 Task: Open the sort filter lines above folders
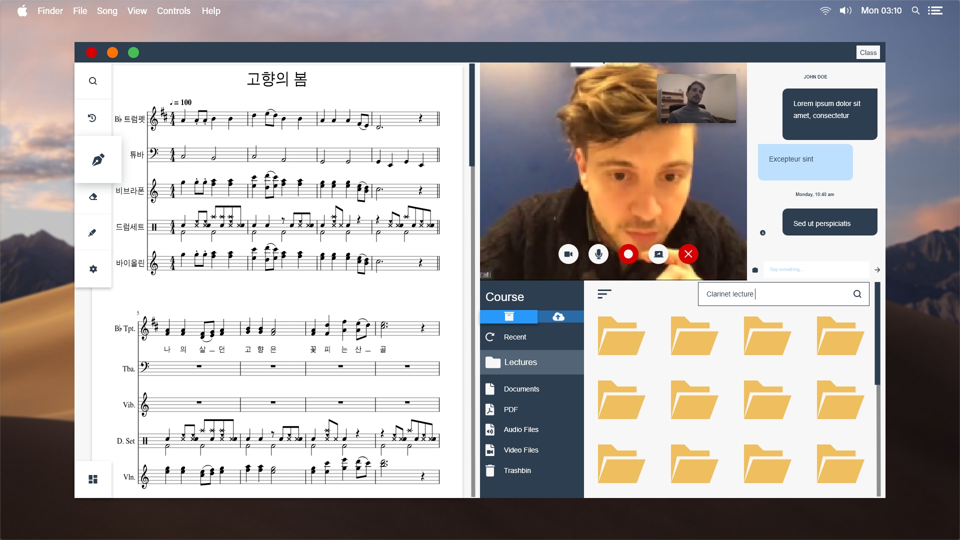coord(604,294)
